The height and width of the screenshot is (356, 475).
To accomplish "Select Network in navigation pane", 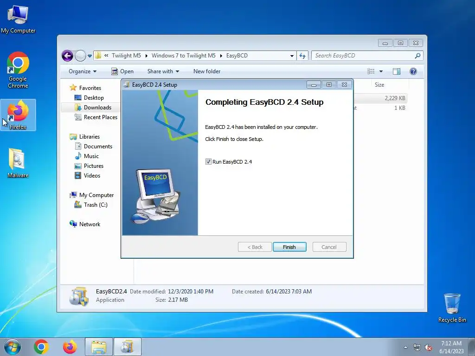I will 90,224.
